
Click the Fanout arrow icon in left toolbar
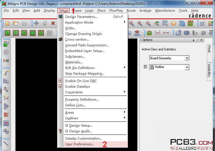[x=6, y=106]
